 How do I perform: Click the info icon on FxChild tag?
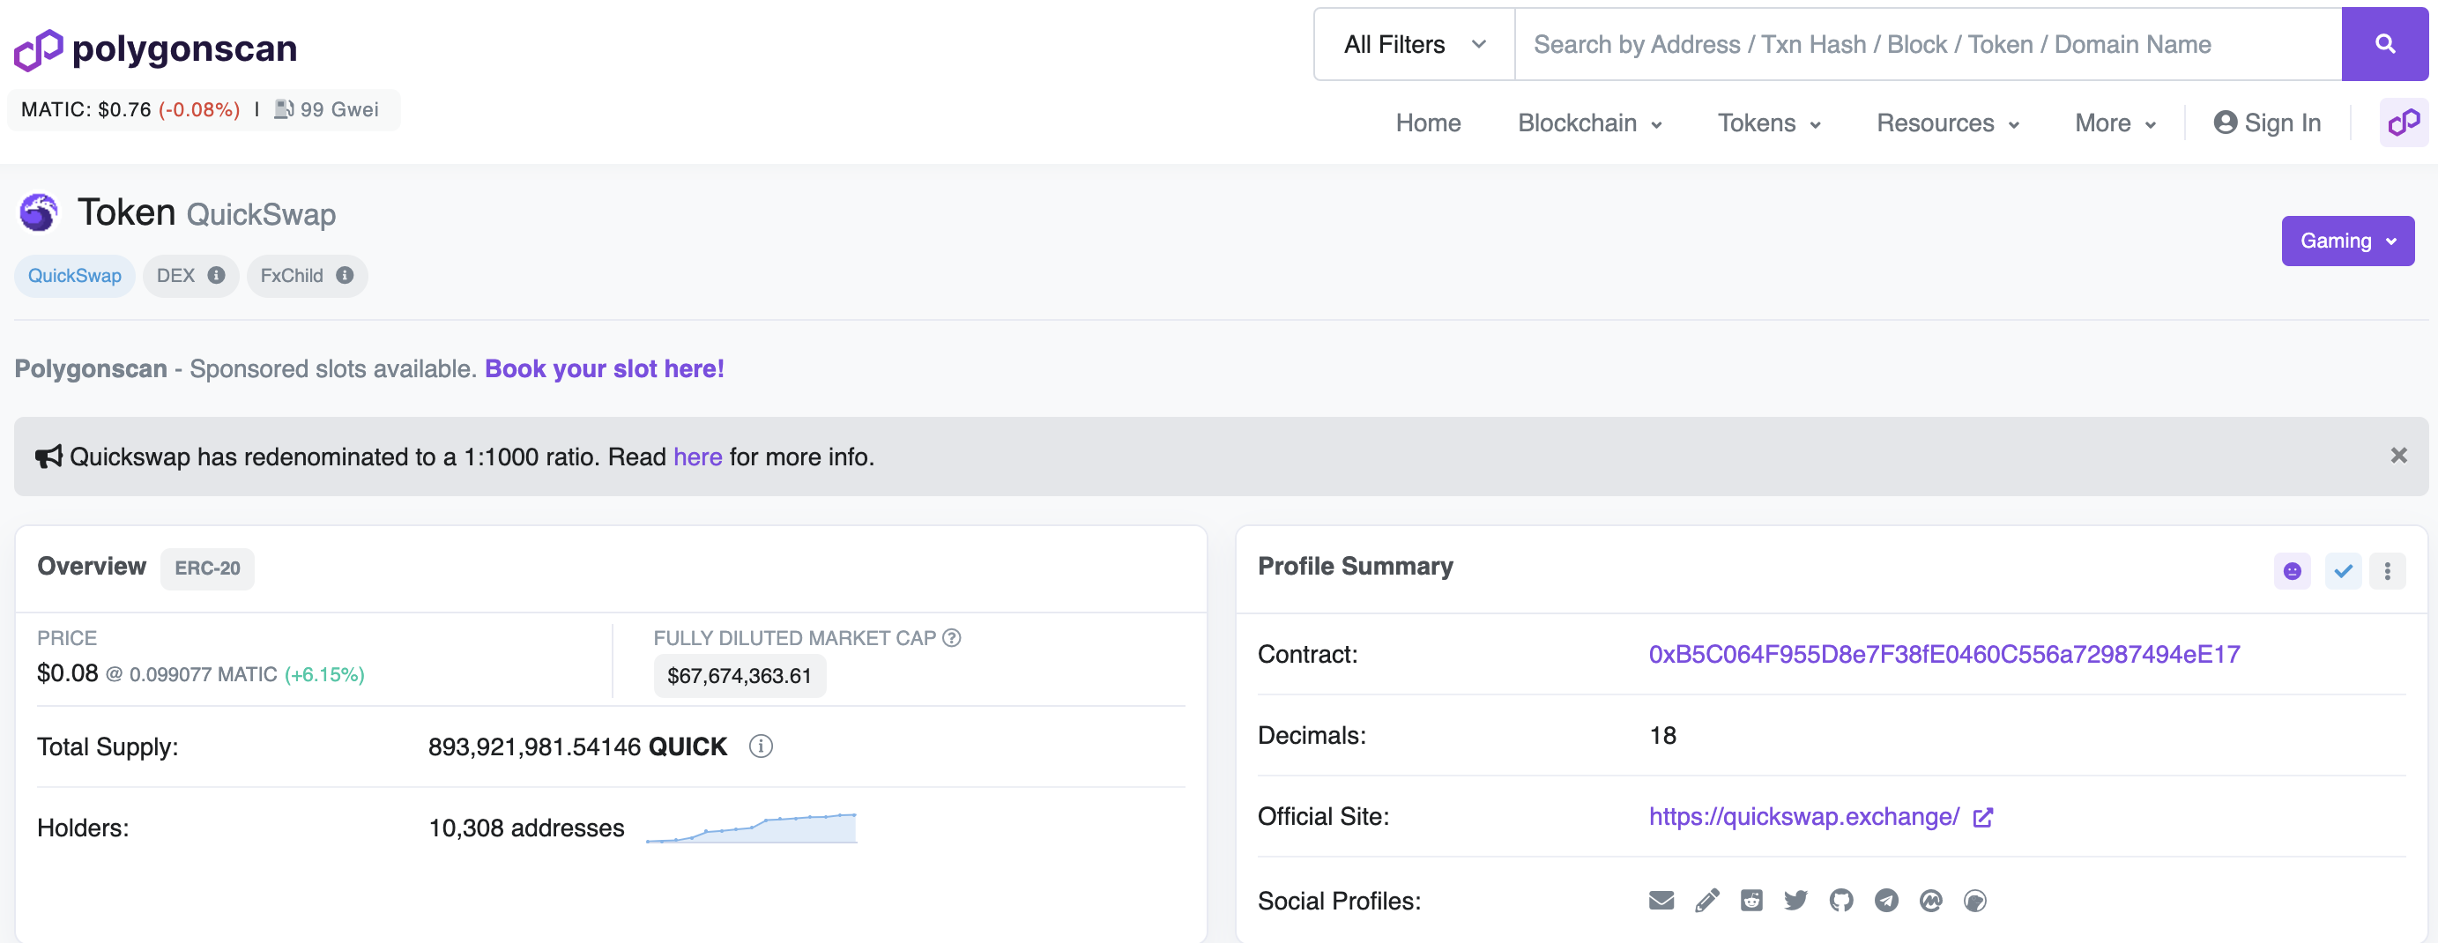(346, 275)
